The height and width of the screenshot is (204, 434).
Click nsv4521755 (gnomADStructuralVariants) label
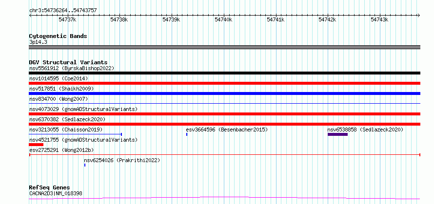point(83,140)
